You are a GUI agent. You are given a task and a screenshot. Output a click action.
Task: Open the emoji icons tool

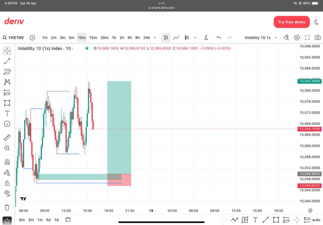(7, 124)
